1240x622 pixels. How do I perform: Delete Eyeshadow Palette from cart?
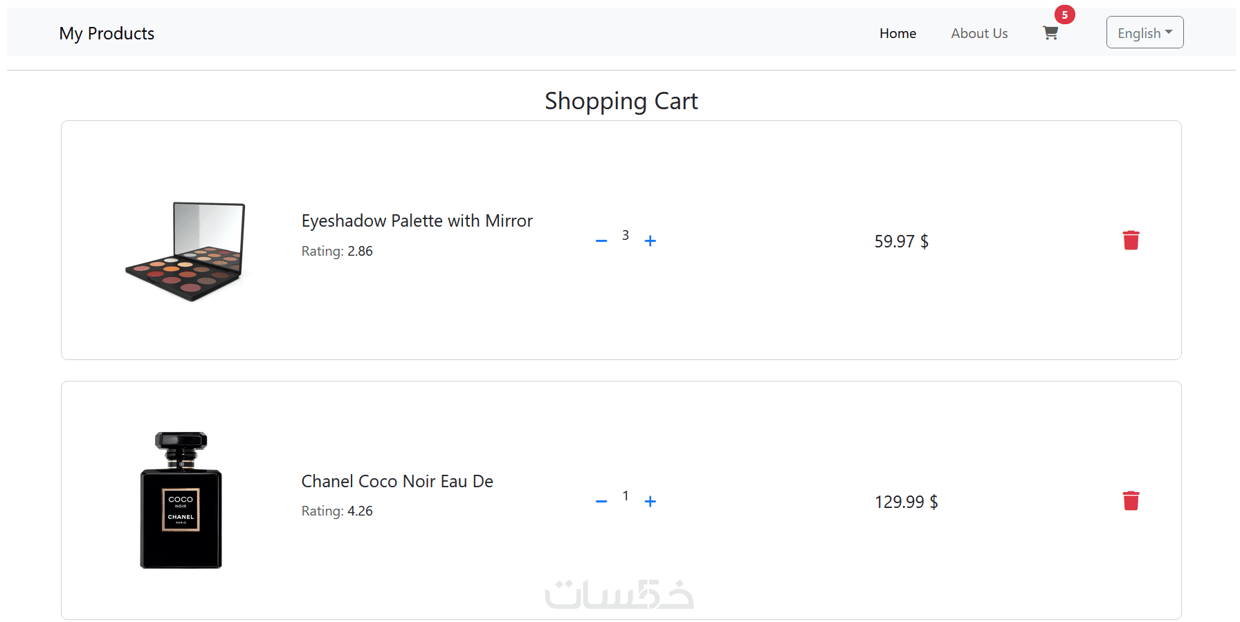click(x=1131, y=241)
